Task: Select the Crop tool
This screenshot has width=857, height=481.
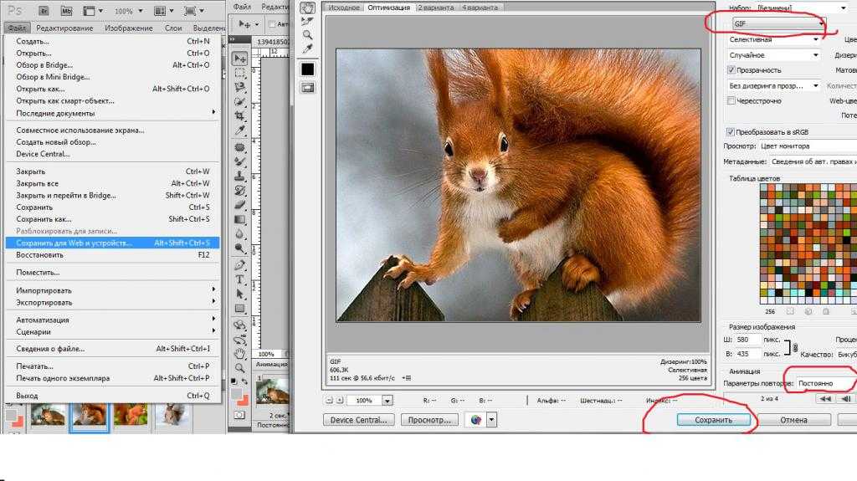Action: 240,116
